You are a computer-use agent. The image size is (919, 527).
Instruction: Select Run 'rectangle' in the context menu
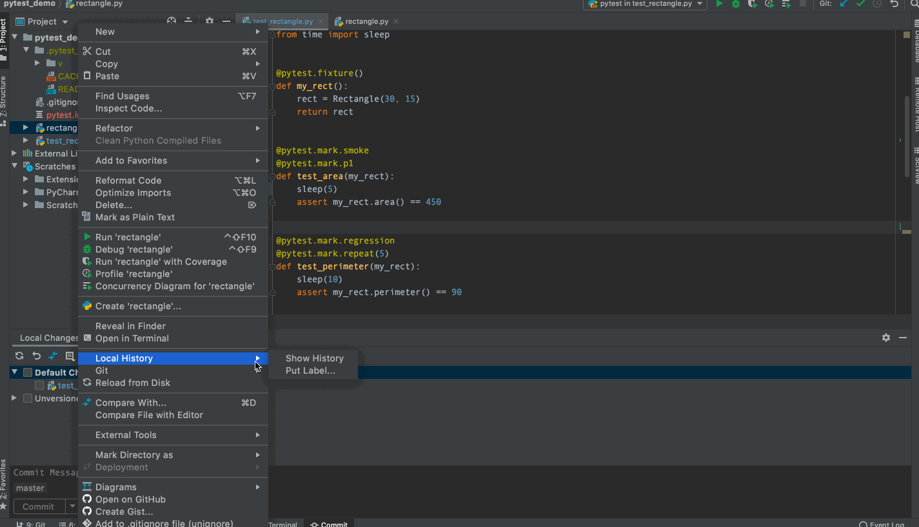click(173, 237)
